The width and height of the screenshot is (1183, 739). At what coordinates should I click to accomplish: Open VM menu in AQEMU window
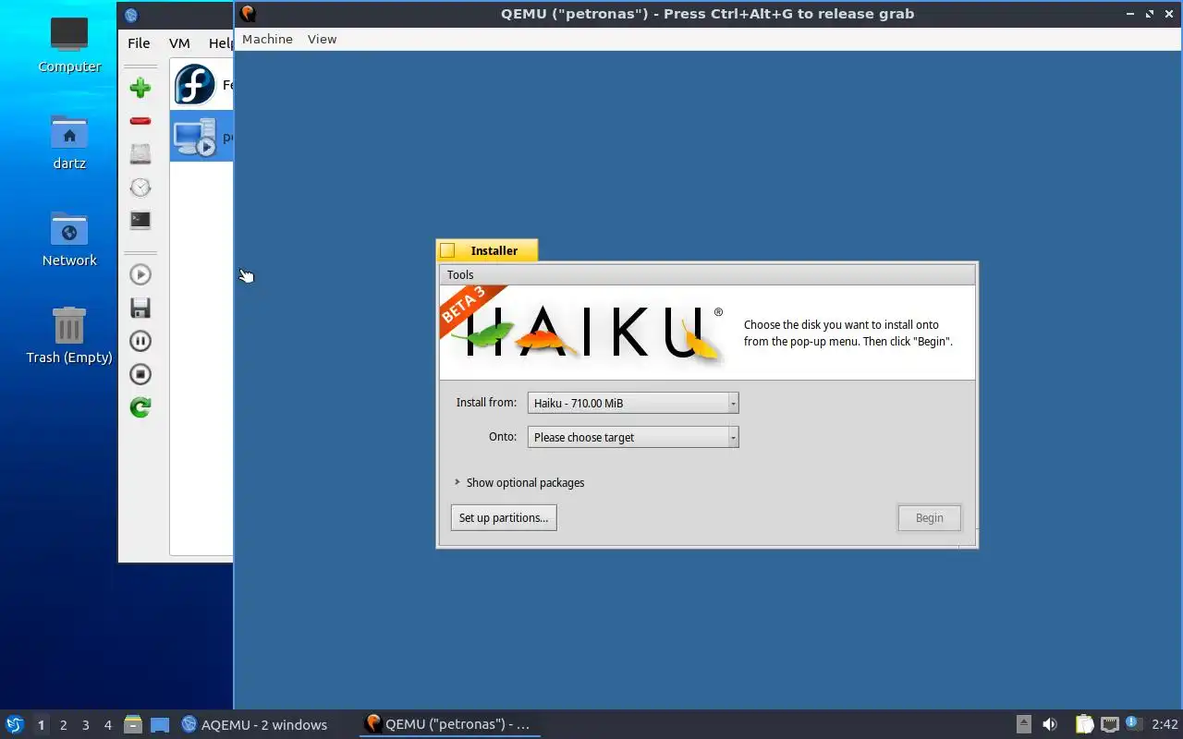[x=179, y=42]
